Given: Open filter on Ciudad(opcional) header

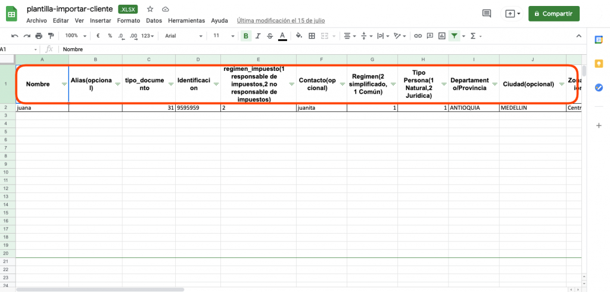Looking at the screenshot, I should 561,84.
